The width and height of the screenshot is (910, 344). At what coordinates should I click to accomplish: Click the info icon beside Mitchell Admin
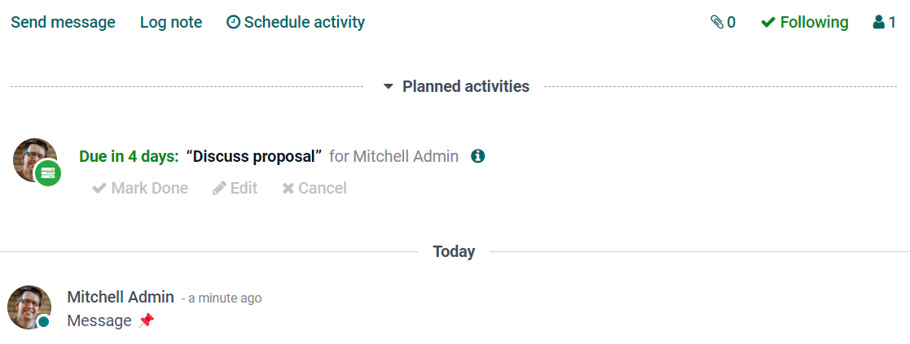tap(478, 156)
